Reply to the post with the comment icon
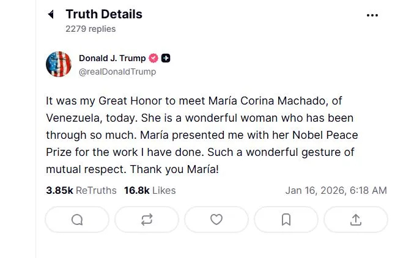 click(77, 220)
